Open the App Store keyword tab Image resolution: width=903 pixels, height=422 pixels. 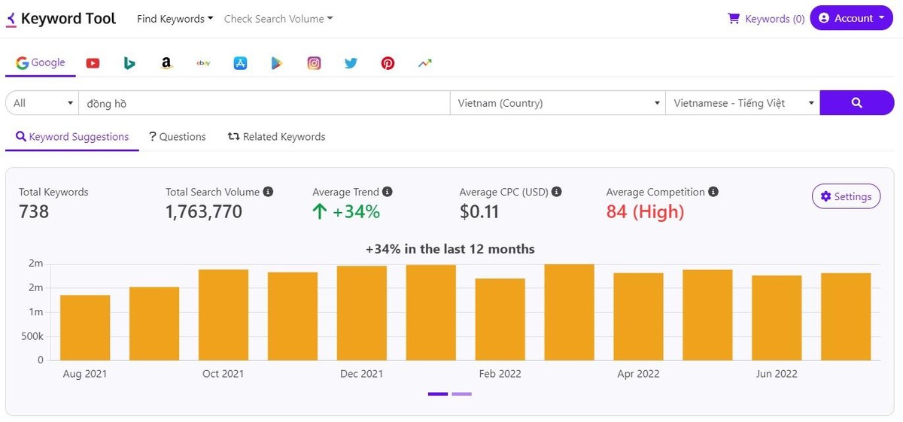click(240, 63)
